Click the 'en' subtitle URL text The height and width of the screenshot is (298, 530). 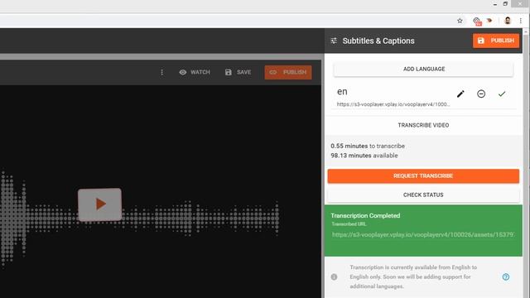point(393,104)
